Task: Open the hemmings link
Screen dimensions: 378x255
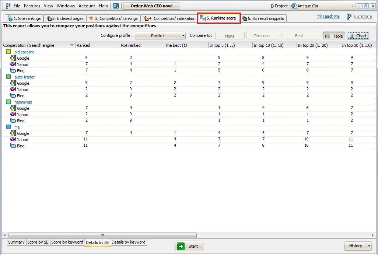Action: tap(23, 102)
